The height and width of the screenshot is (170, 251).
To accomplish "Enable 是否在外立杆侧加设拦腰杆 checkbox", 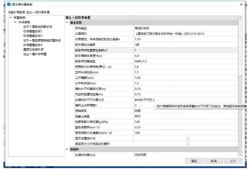I will (x=187, y=144).
